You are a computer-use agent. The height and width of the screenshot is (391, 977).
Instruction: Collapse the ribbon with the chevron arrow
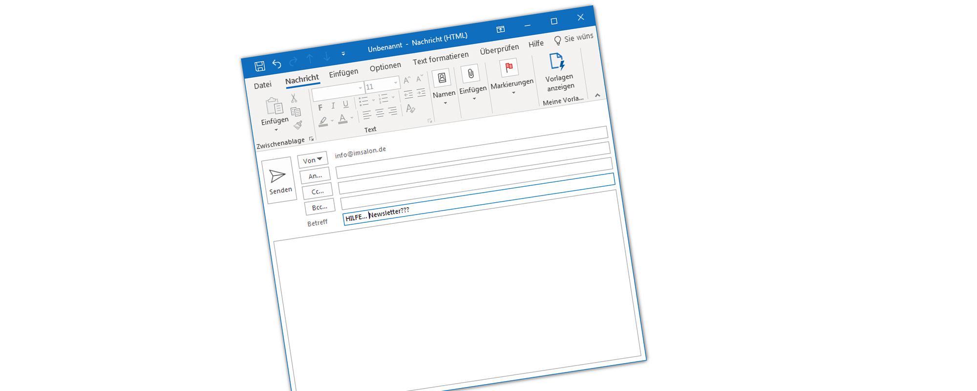597,95
